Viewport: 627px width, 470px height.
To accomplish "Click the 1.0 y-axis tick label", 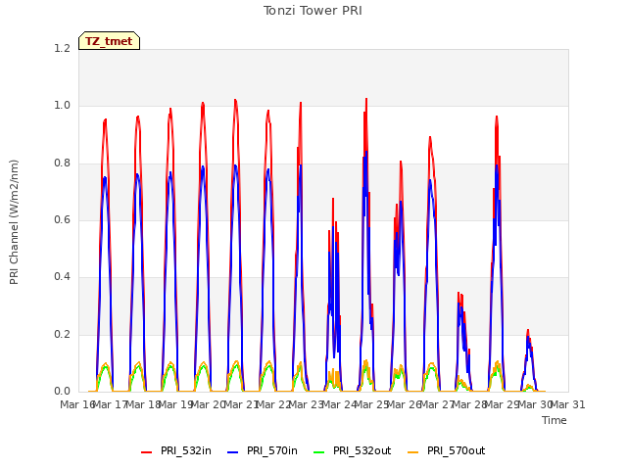I will pyautogui.click(x=63, y=106).
